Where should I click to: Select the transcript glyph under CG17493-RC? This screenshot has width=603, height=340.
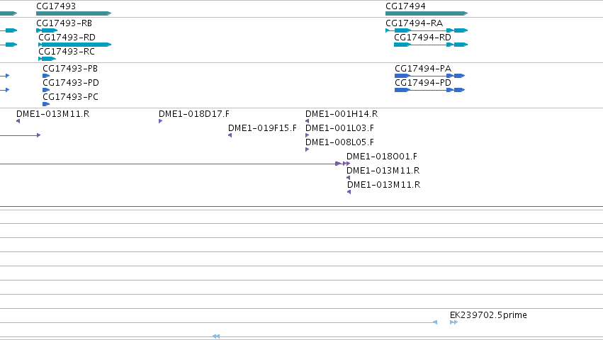coord(47,59)
